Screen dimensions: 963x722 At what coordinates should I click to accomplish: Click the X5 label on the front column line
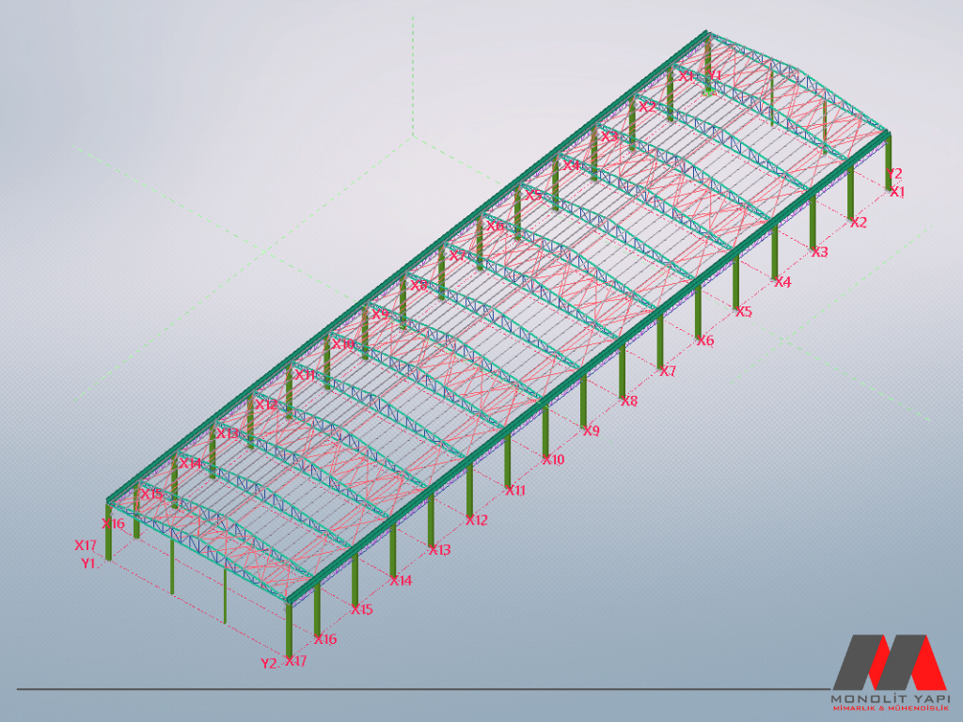click(744, 312)
